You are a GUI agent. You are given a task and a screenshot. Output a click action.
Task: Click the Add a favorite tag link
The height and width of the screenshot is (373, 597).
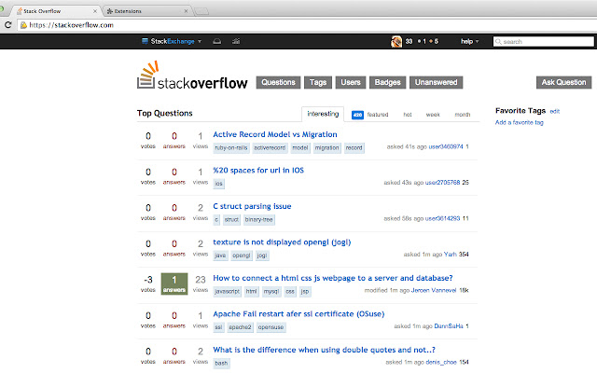click(x=519, y=122)
